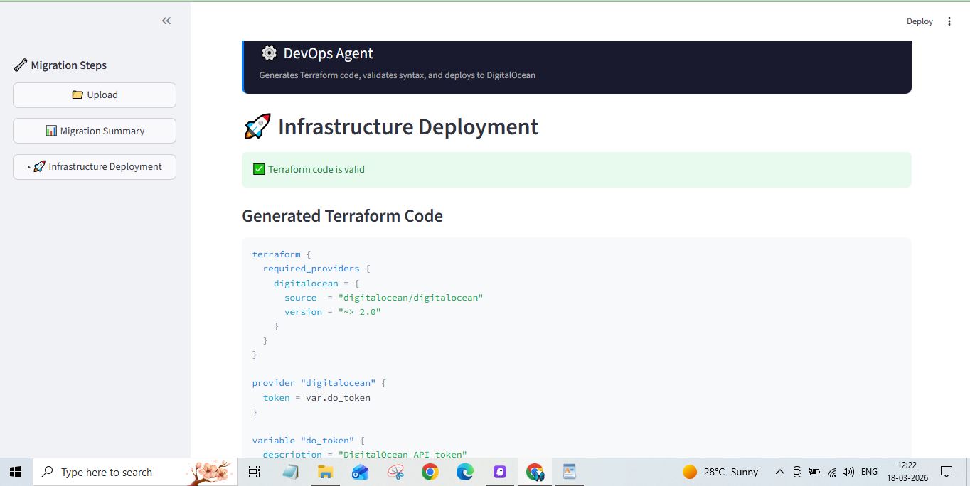
Task: Open File Explorer from the taskbar
Action: (325, 472)
